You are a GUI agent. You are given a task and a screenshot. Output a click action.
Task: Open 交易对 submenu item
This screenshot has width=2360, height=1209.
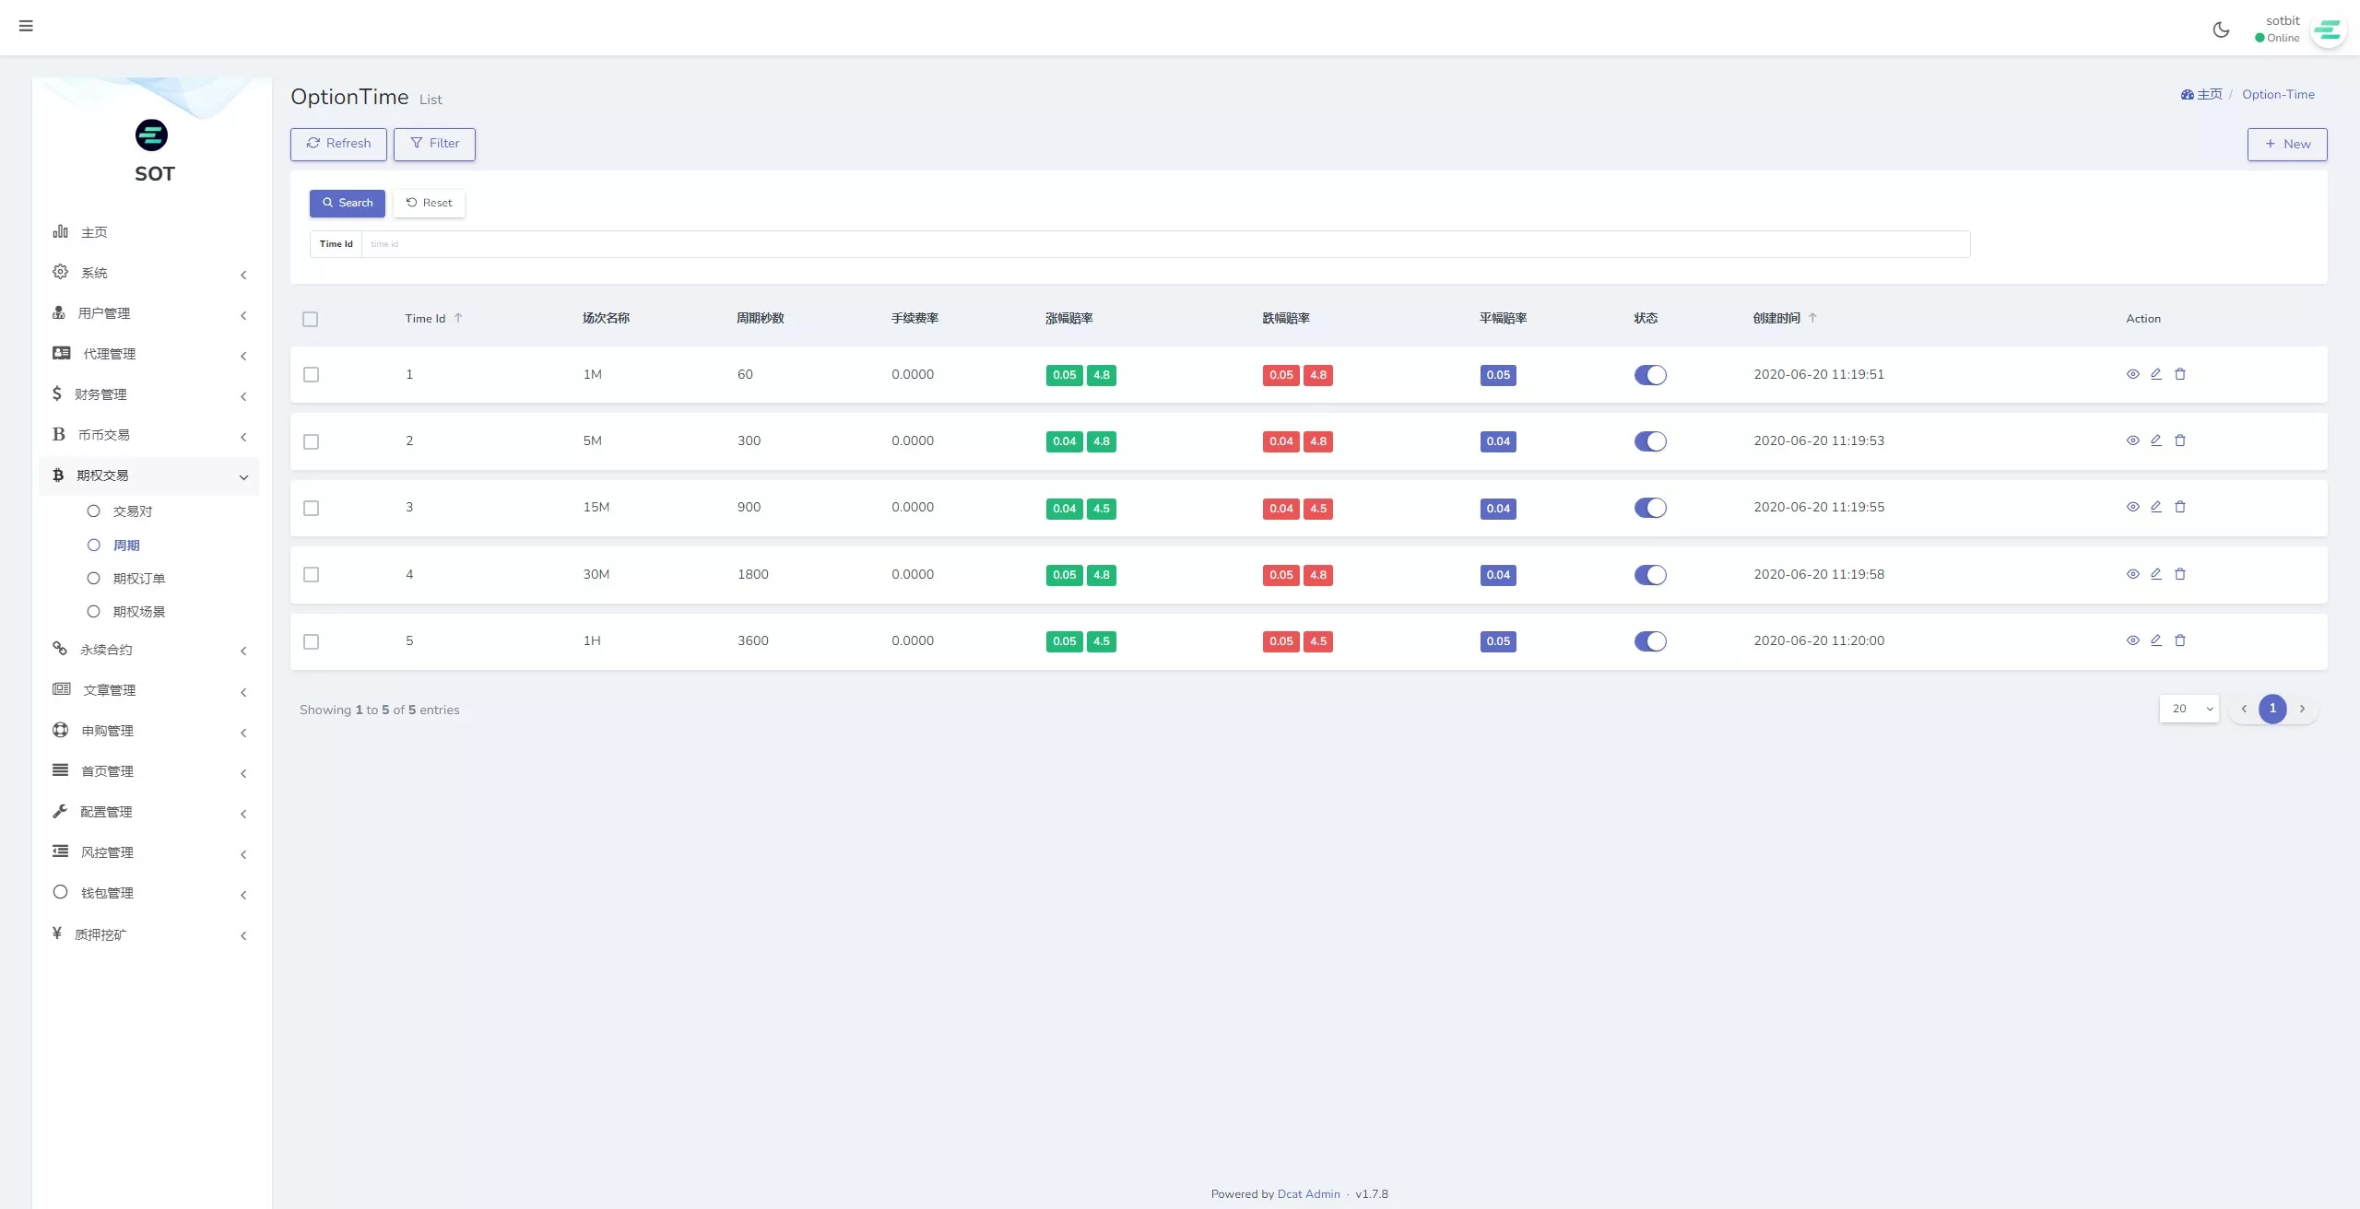pos(132,511)
